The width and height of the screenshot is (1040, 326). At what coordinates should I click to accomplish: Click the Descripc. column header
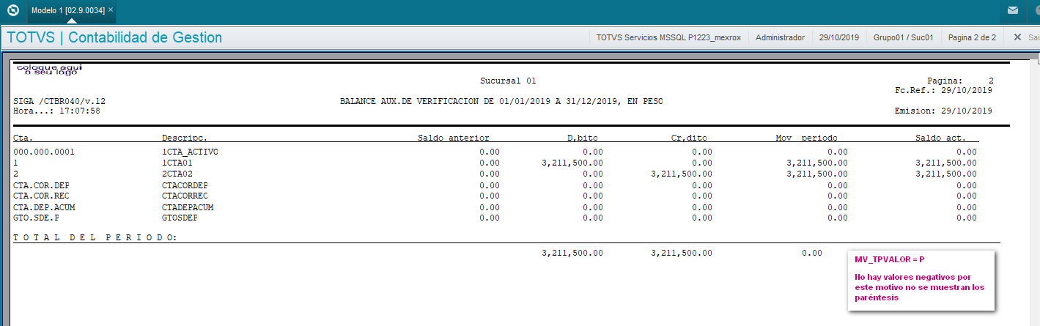click(185, 138)
